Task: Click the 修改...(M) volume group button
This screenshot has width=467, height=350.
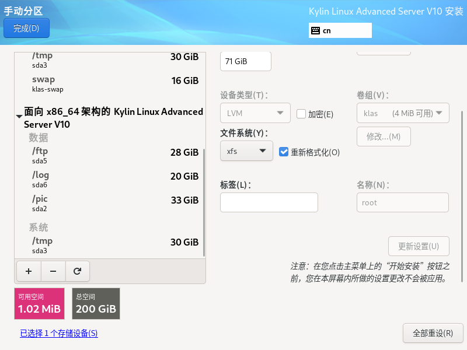Action: [x=384, y=136]
